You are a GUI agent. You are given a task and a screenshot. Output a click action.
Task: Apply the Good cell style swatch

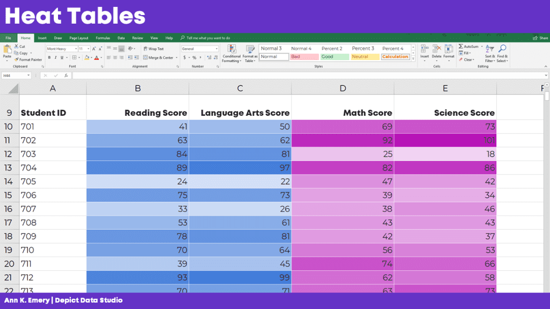(x=334, y=57)
